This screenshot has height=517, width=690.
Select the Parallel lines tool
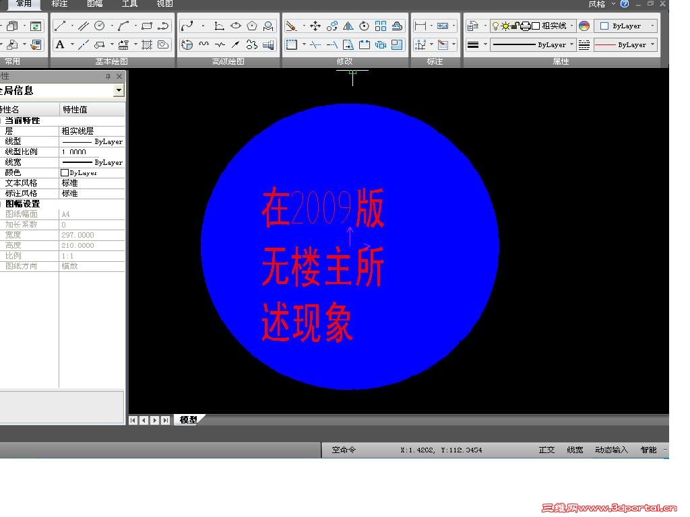[x=83, y=26]
